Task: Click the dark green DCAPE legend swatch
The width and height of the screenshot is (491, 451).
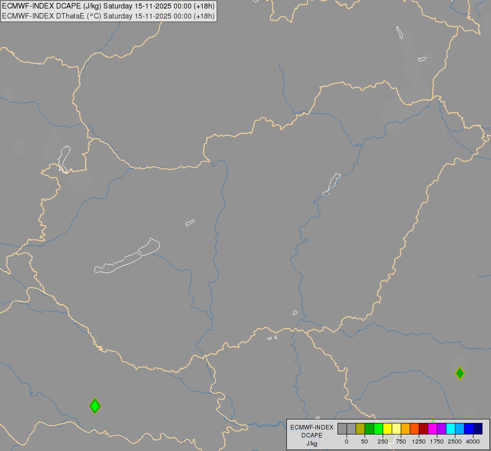Action: [x=369, y=428]
